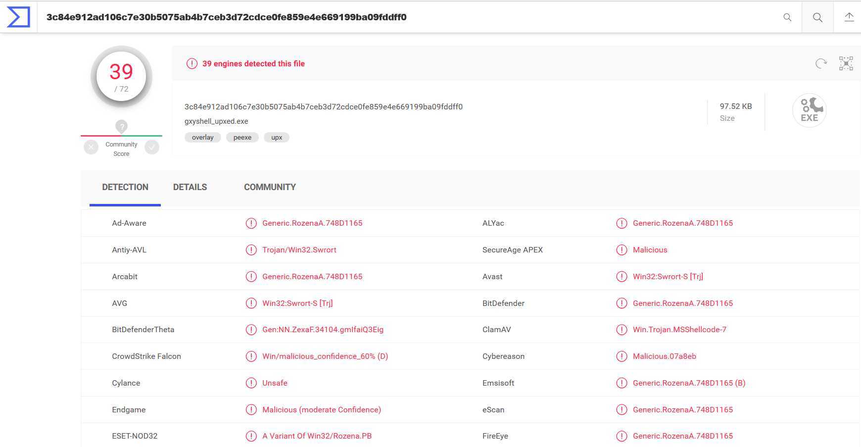Click alert icon beside 39 engines detected
Image resolution: width=861 pixels, height=447 pixels.
pos(191,63)
